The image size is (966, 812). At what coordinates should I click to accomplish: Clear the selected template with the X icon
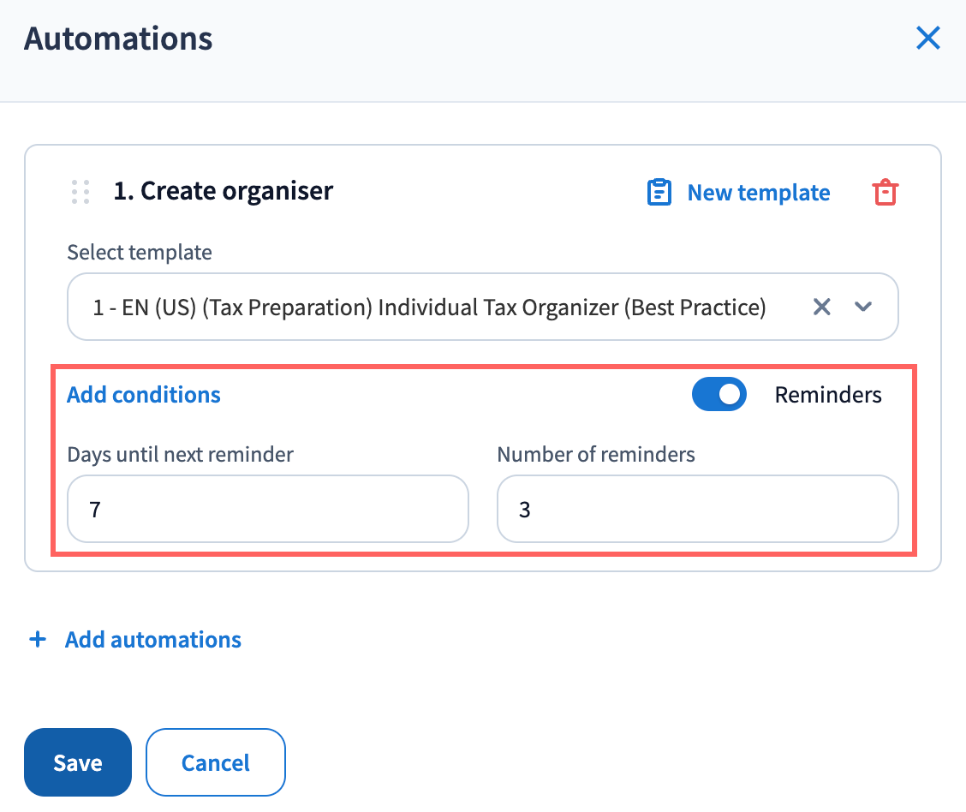click(x=822, y=307)
